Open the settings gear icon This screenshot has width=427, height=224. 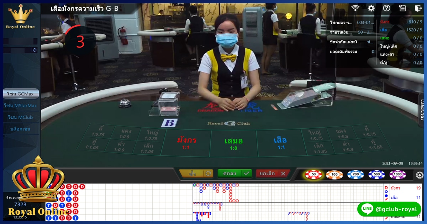click(371, 8)
